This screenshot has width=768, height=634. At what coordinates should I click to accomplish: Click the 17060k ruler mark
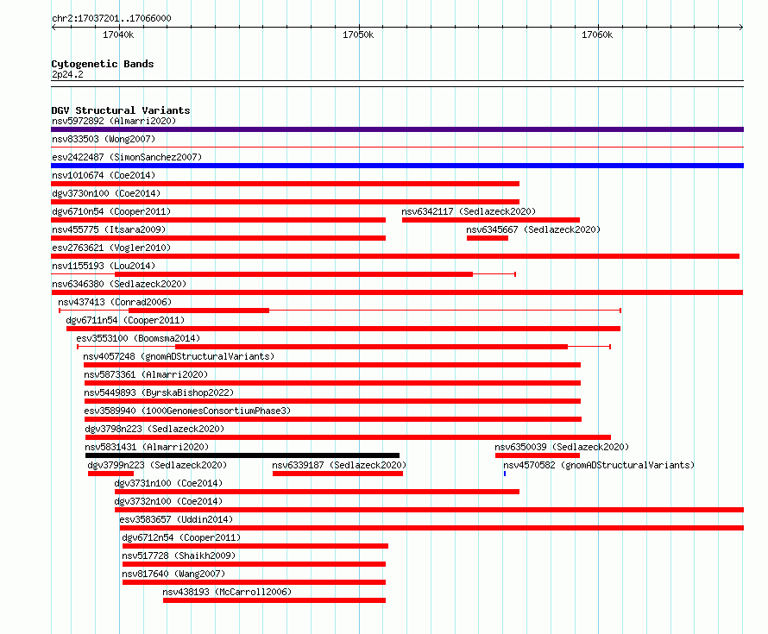[597, 35]
